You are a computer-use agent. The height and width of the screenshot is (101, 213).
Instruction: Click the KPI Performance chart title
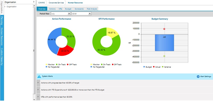click(x=106, y=19)
